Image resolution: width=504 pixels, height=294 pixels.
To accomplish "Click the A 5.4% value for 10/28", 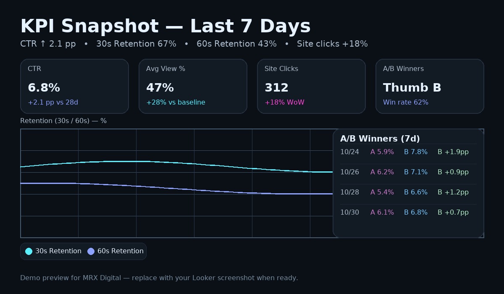I will (382, 192).
